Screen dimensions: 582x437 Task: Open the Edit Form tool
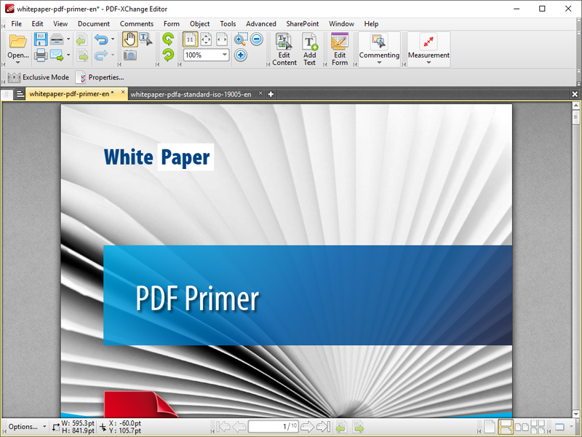[x=340, y=50]
